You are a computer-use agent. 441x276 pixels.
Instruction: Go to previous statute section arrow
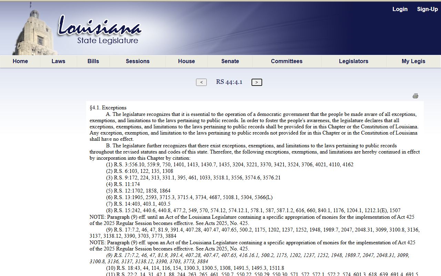coord(201,82)
